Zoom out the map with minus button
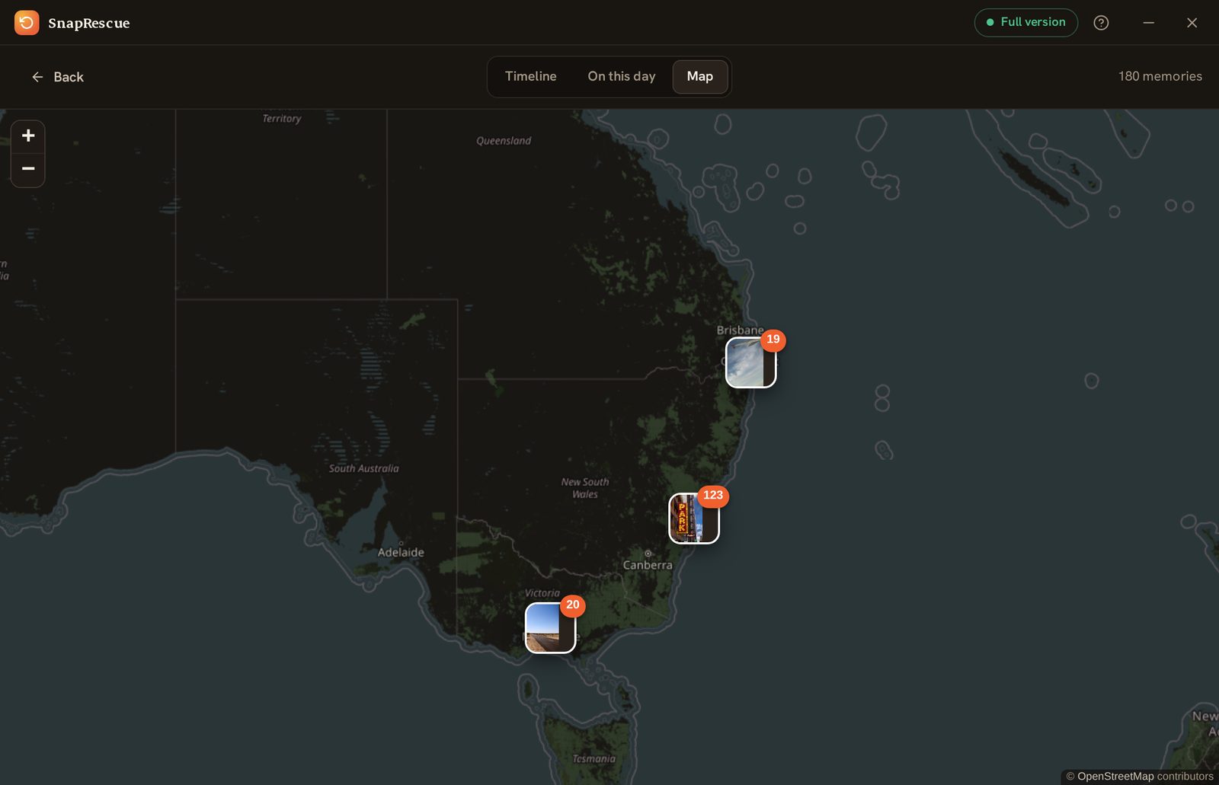1219x785 pixels. [28, 169]
